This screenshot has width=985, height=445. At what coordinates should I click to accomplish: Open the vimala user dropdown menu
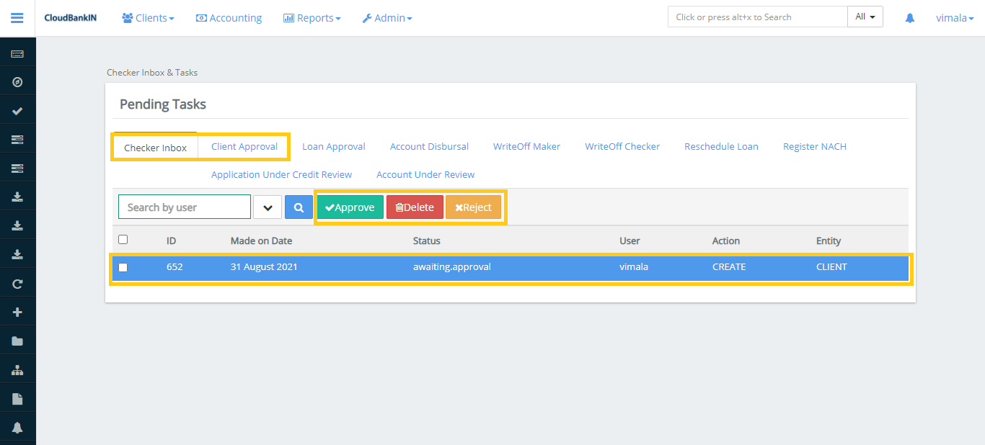pyautogui.click(x=953, y=17)
